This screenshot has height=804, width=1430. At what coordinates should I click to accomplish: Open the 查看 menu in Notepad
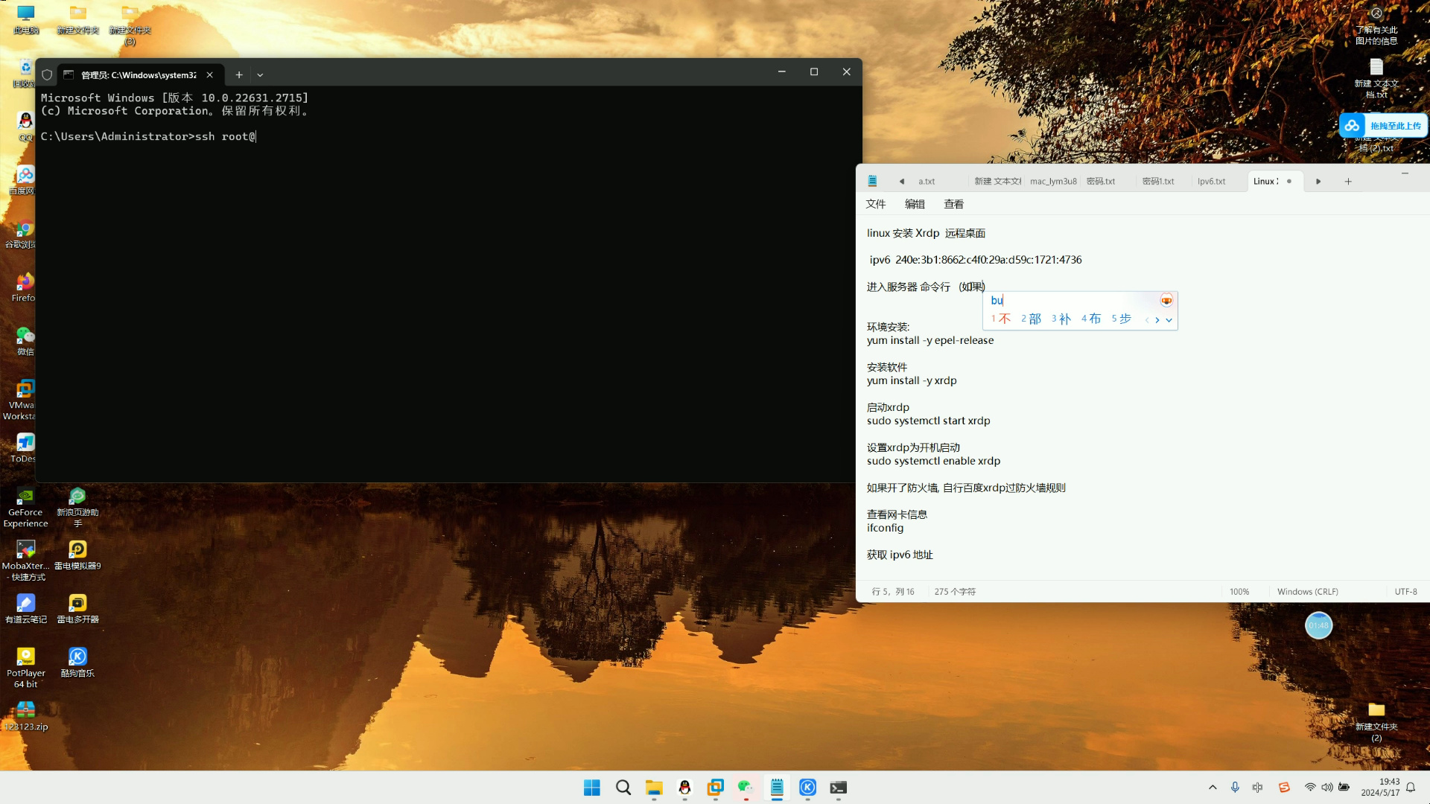click(x=953, y=204)
